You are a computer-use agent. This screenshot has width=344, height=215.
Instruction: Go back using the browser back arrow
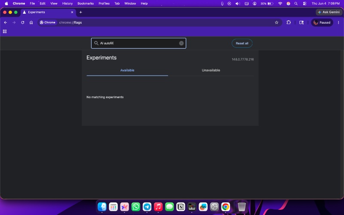click(6, 22)
